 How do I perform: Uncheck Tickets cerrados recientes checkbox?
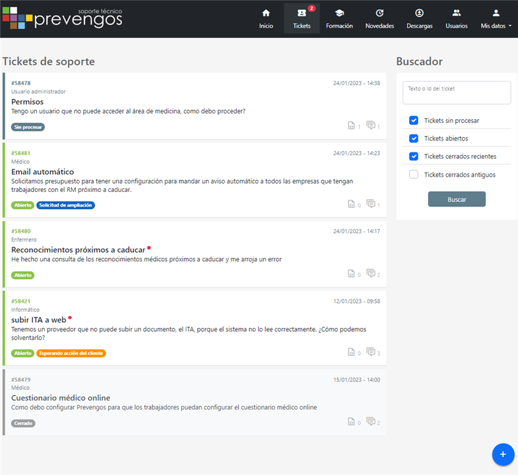click(x=414, y=156)
